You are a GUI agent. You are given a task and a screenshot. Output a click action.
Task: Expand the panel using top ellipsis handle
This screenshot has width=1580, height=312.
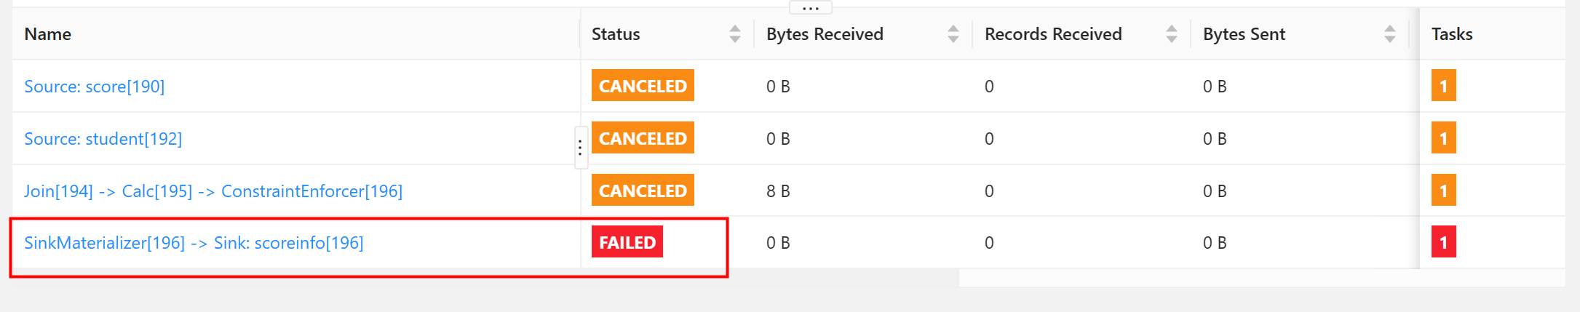click(x=811, y=7)
